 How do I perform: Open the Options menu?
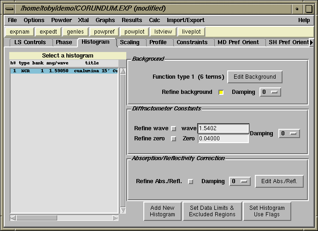point(34,20)
